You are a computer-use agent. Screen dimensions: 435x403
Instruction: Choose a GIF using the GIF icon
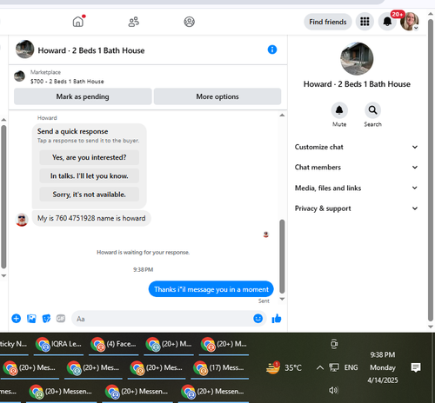[61, 319]
